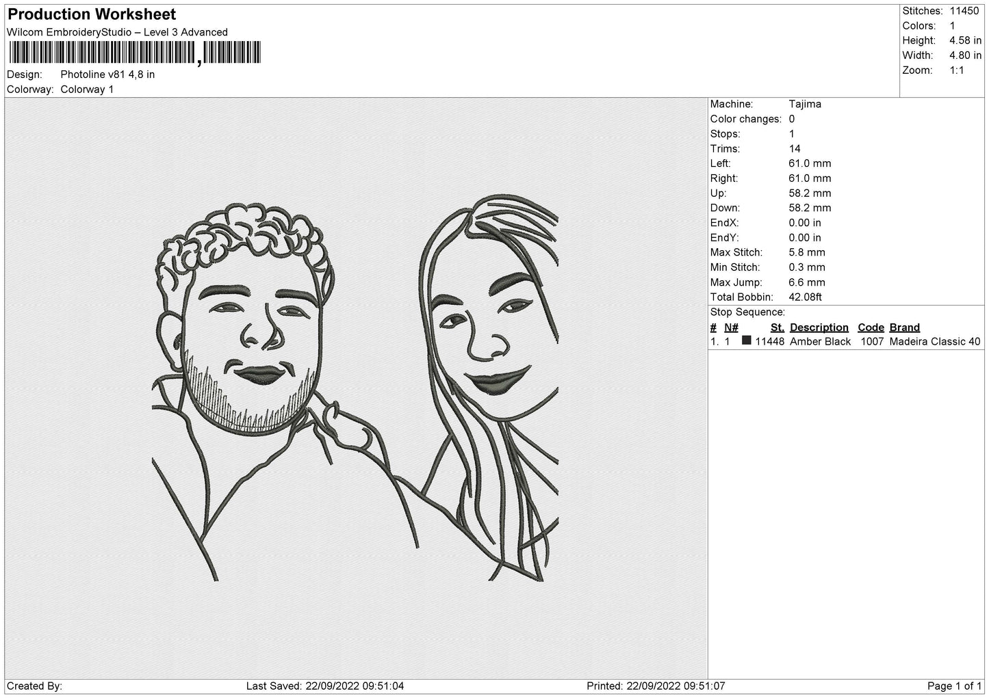Click the Zoom value 1:1
The width and height of the screenshot is (989, 698).
pyautogui.click(x=956, y=70)
